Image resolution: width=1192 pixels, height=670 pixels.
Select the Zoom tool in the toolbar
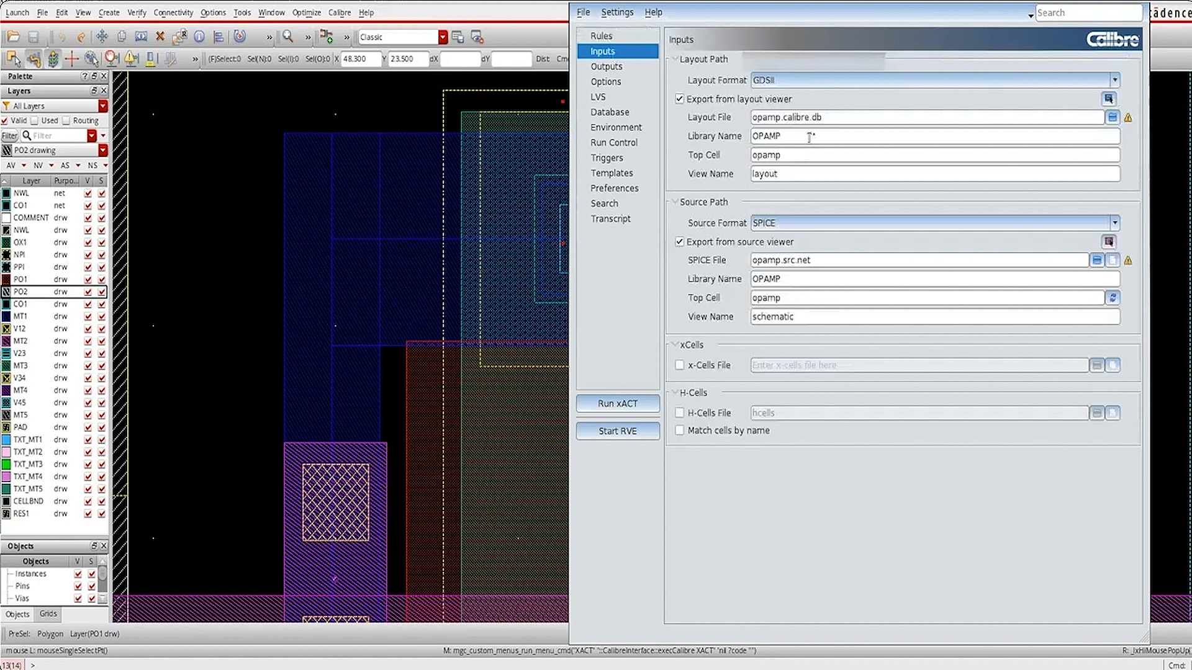tap(287, 37)
